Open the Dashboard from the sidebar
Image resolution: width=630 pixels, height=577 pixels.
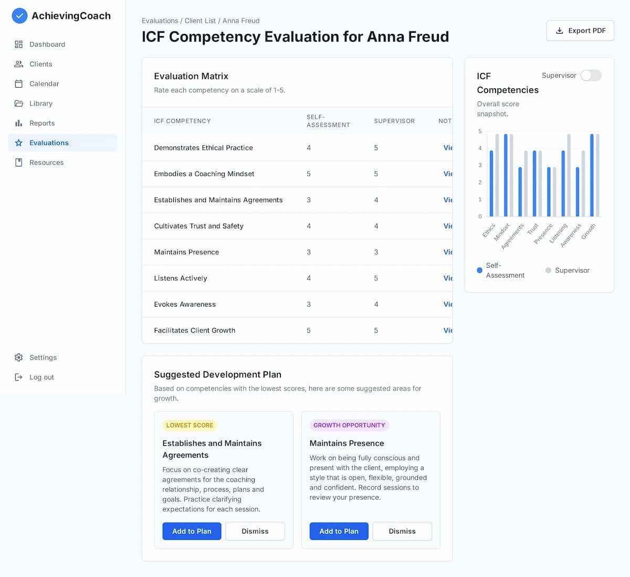pyautogui.click(x=19, y=44)
